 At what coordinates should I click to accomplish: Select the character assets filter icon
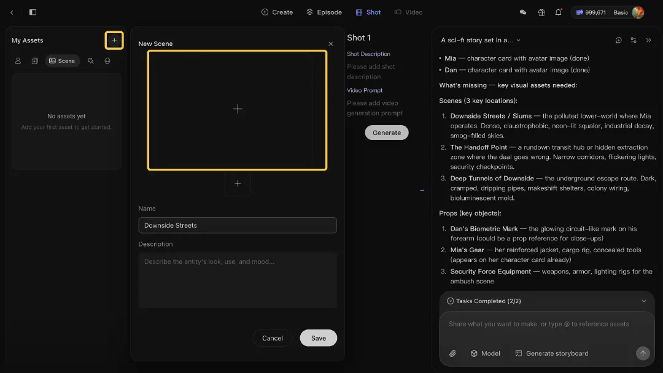pos(18,61)
